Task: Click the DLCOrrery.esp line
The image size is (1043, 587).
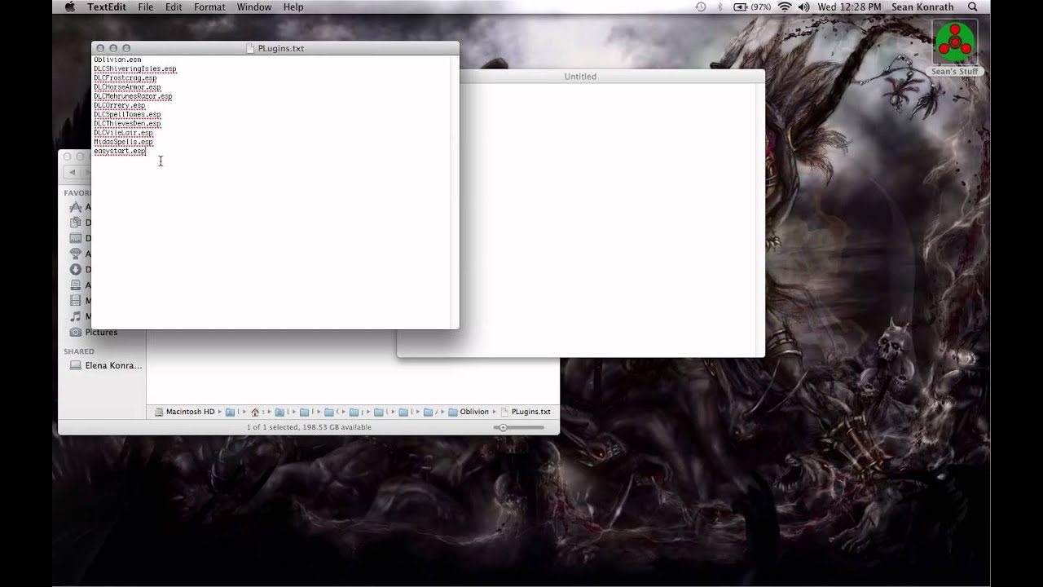Action: coord(119,105)
